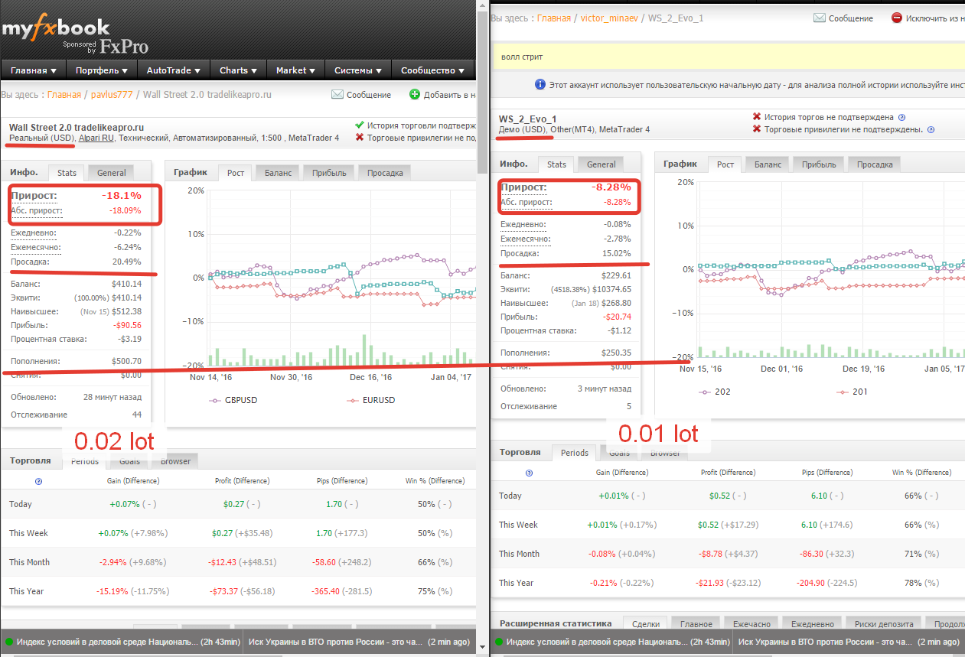Select Рост tab in left chart
The image size is (965, 657).
(x=236, y=173)
